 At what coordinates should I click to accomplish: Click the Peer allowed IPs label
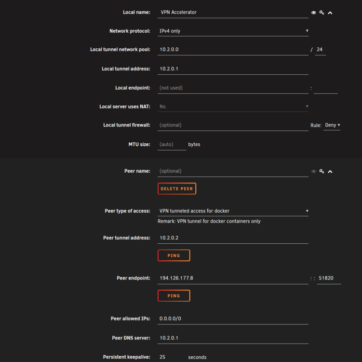[131, 319]
